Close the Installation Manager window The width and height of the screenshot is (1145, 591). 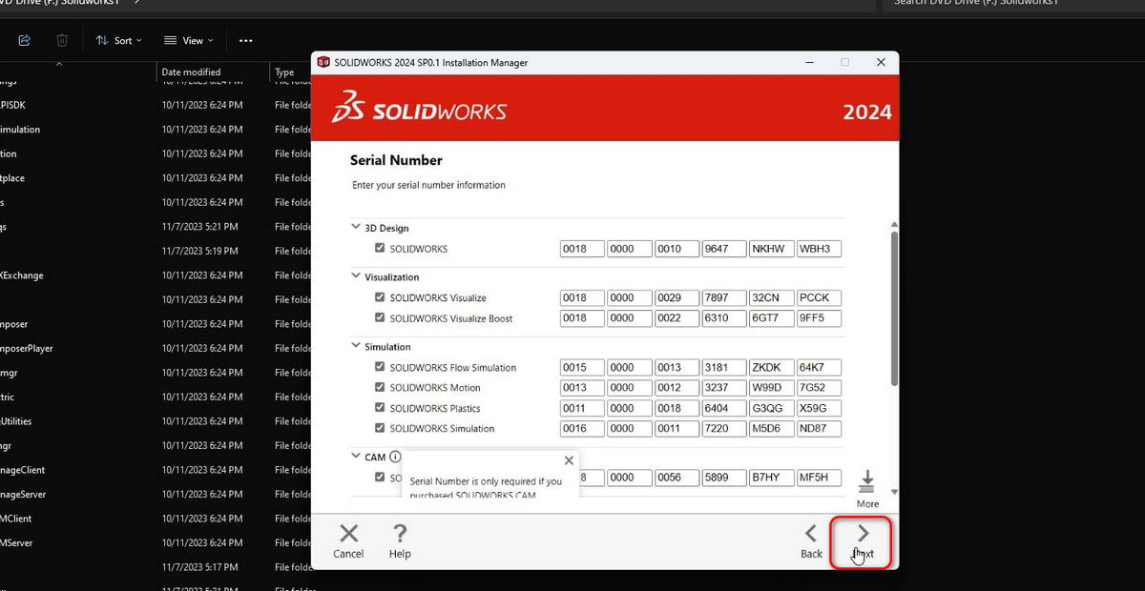(881, 62)
